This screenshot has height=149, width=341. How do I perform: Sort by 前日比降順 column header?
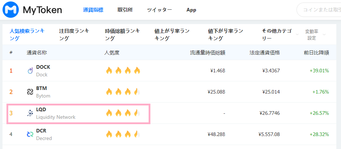pos(316,53)
